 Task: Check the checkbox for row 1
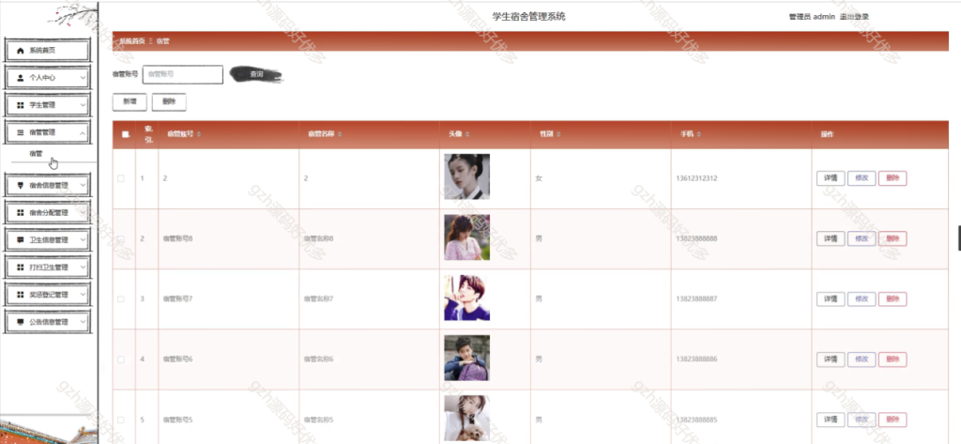(121, 178)
